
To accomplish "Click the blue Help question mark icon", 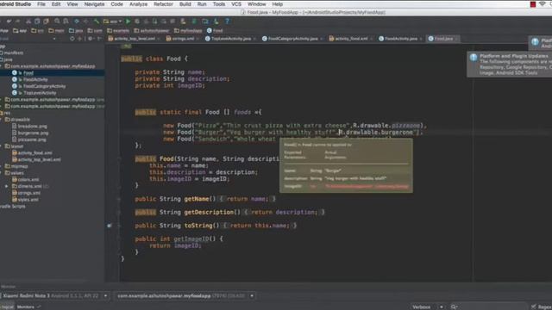I will [228, 22].
